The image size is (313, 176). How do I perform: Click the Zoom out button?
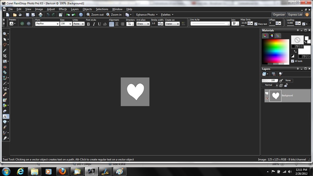click(x=95, y=15)
